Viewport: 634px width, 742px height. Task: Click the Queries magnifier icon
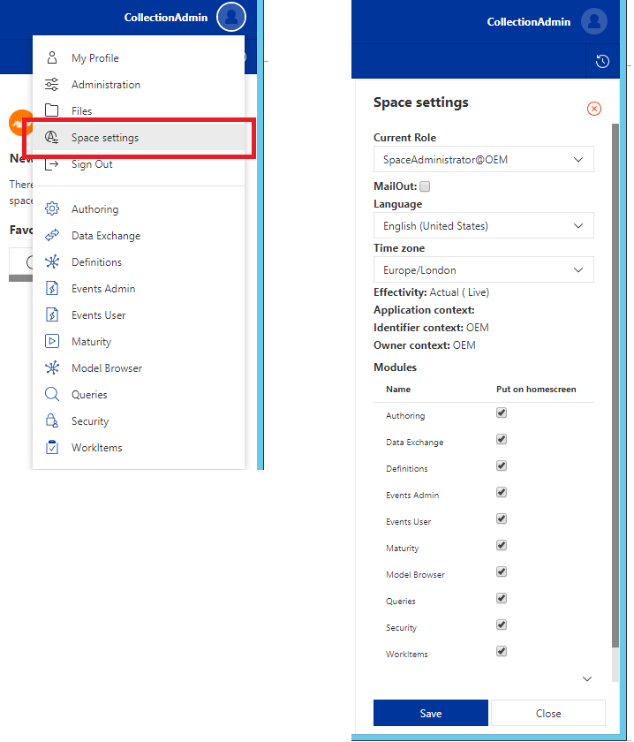tap(52, 394)
